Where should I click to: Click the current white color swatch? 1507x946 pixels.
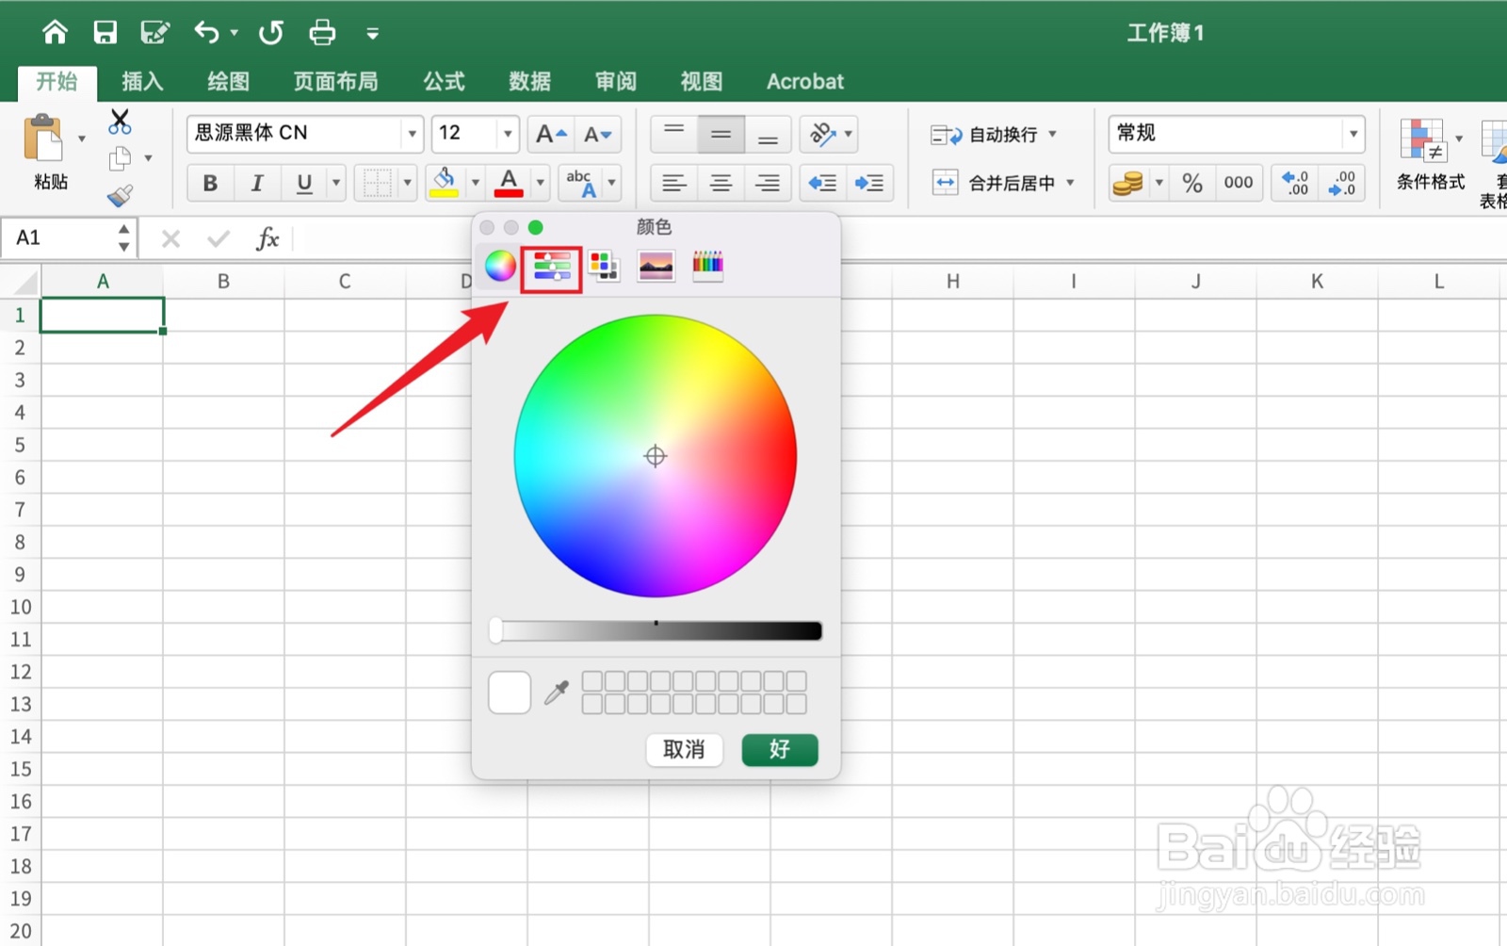click(510, 693)
